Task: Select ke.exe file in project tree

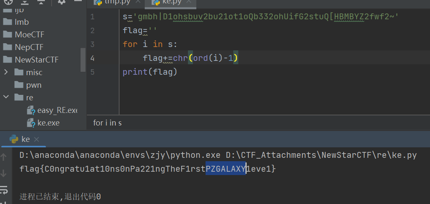Action: pos(48,123)
